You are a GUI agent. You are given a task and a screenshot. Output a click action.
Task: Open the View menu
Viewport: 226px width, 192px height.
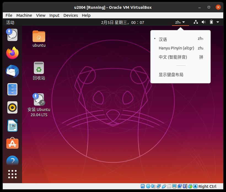coord(41,15)
